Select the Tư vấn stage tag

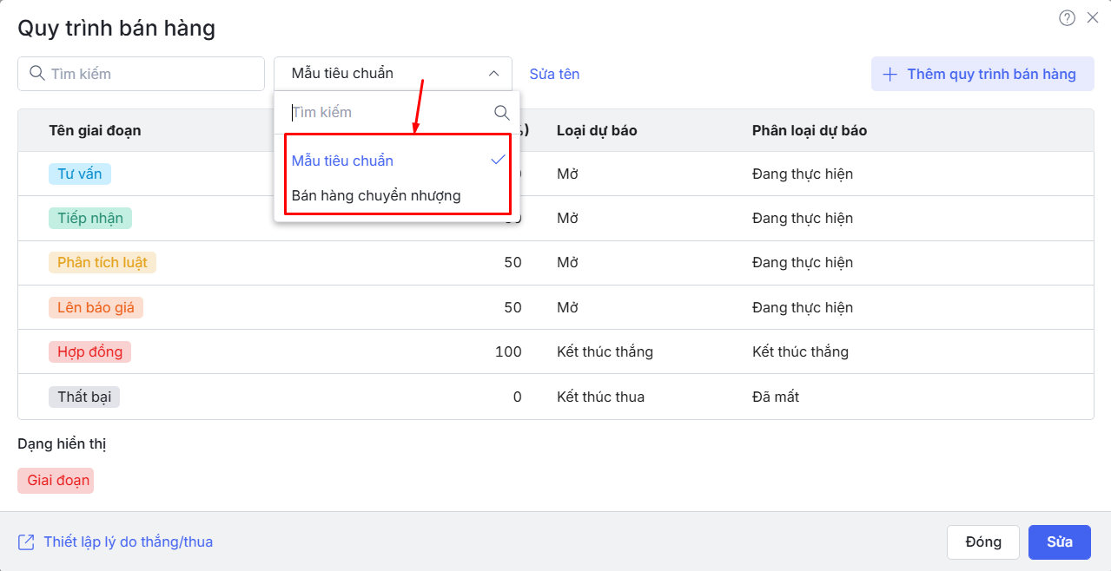tap(80, 174)
